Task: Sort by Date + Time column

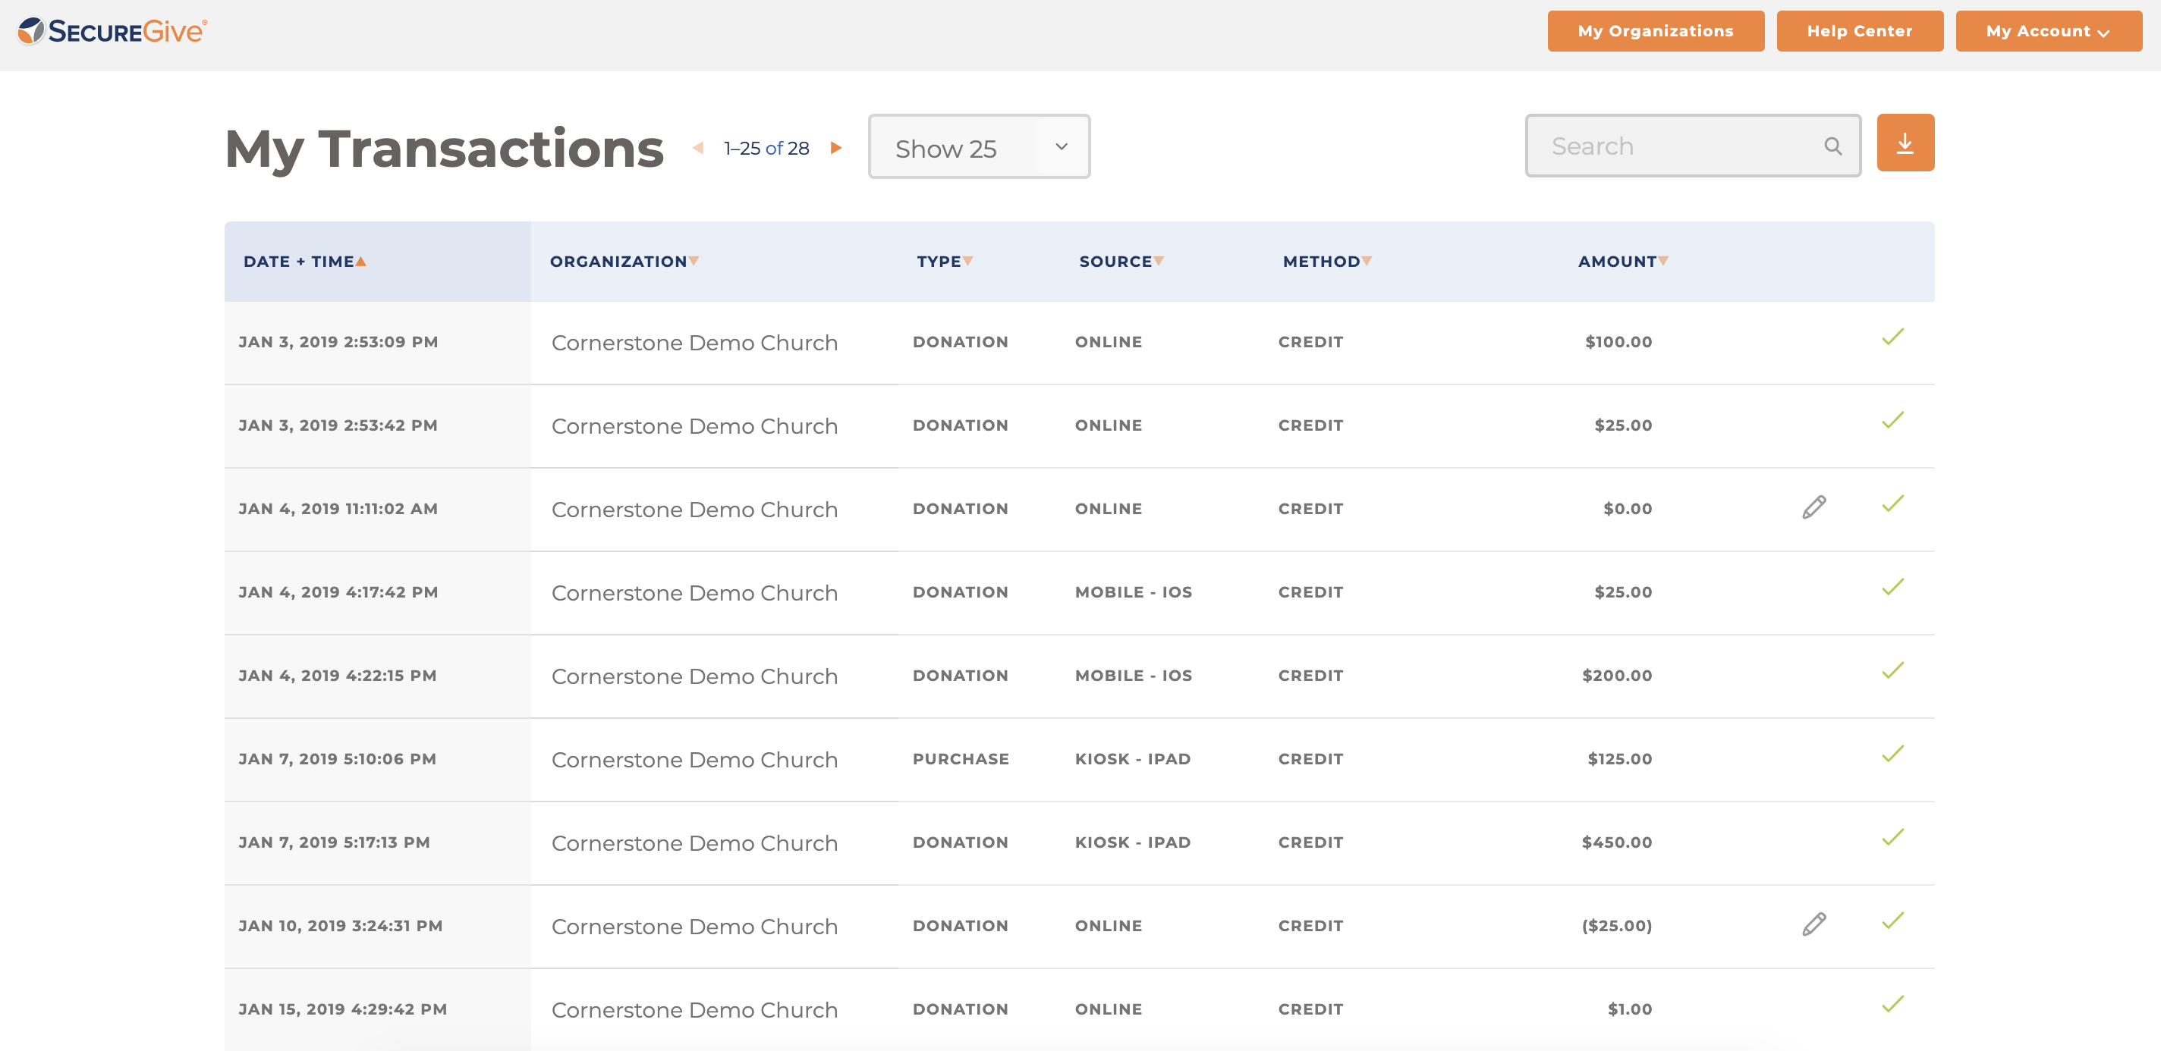Action: click(x=304, y=262)
